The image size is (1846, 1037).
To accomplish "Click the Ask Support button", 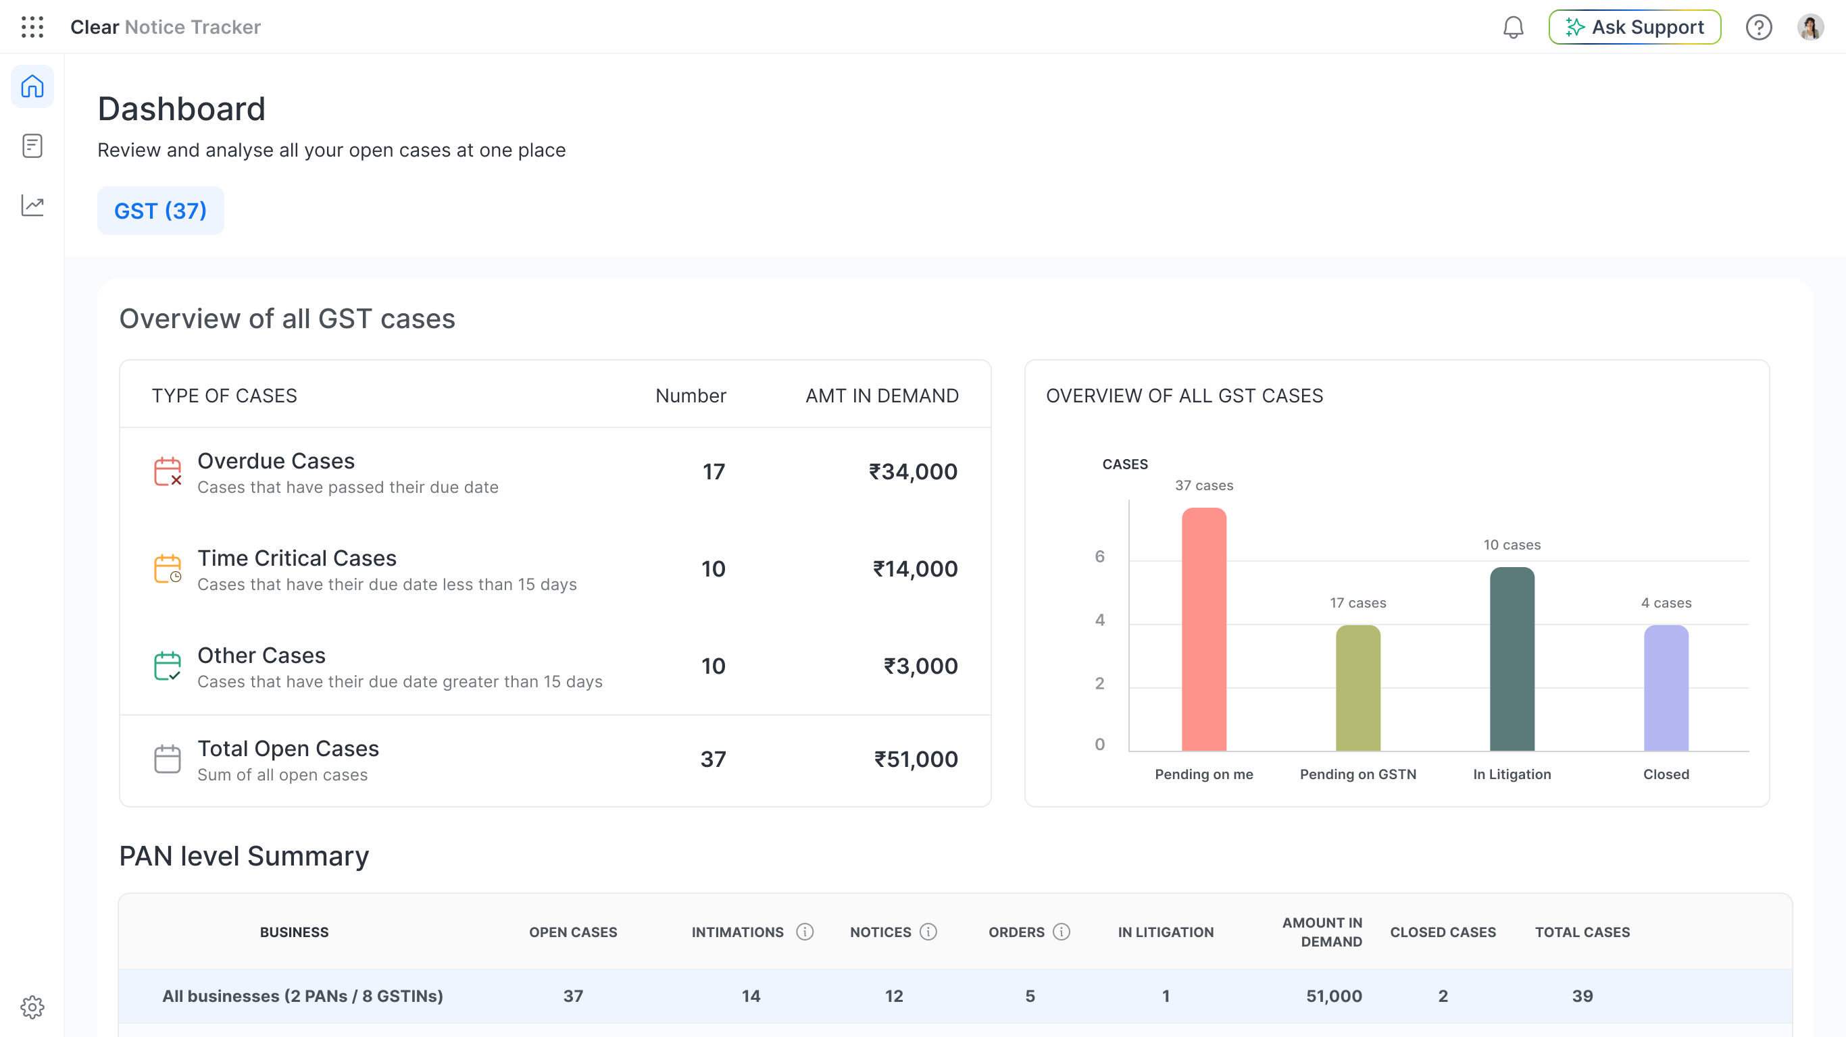I will [1635, 27].
